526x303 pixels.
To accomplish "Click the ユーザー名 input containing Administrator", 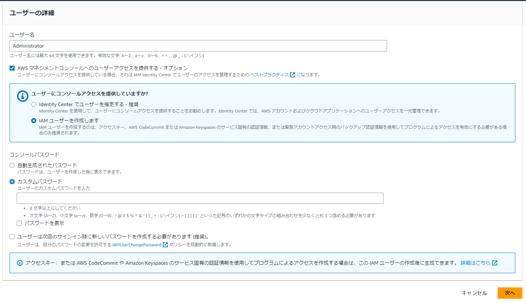I will point(198,46).
